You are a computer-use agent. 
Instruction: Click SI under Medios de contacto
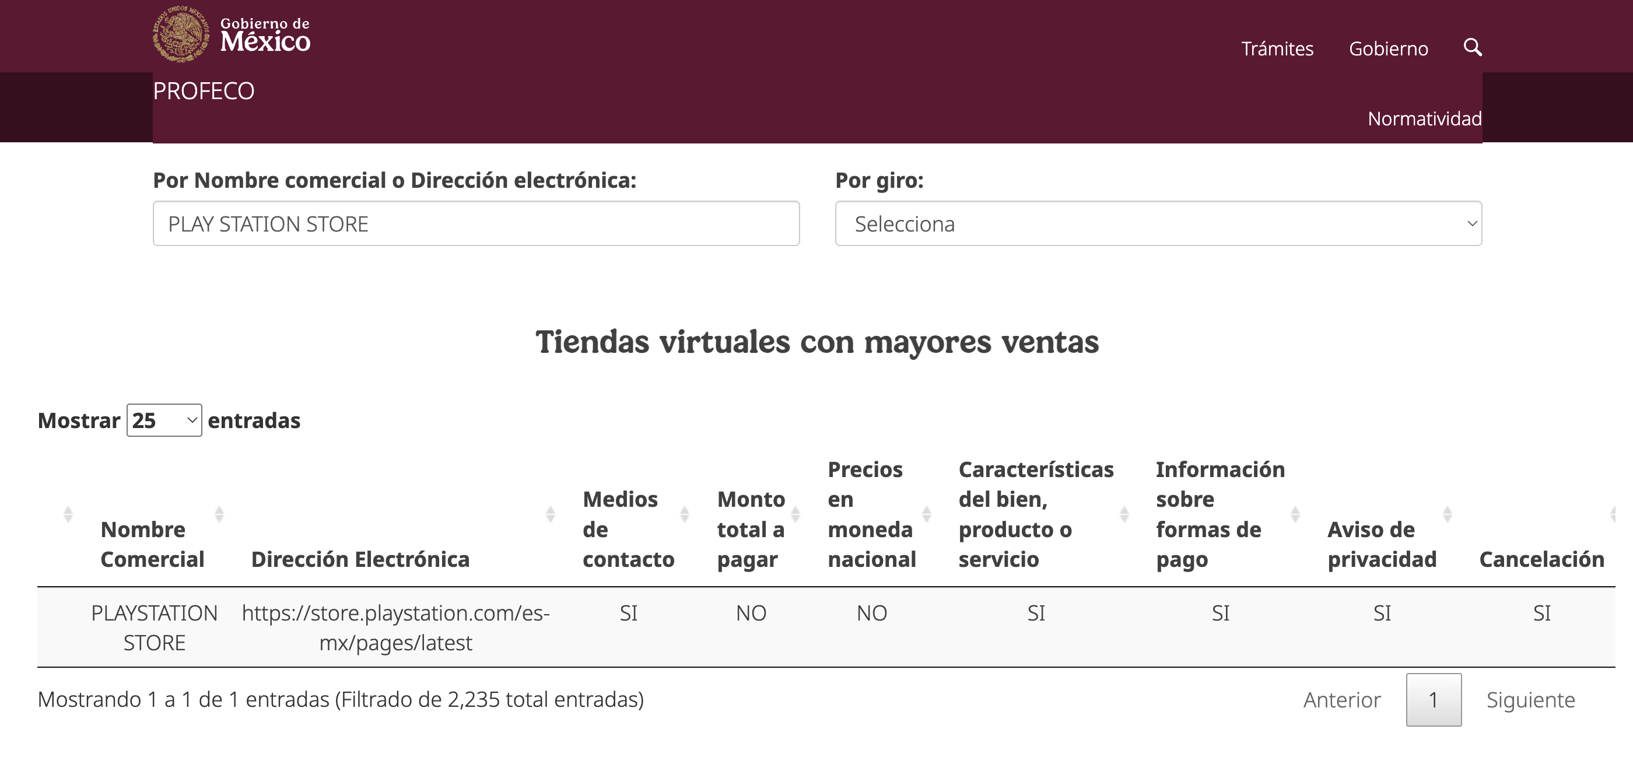[x=628, y=613]
